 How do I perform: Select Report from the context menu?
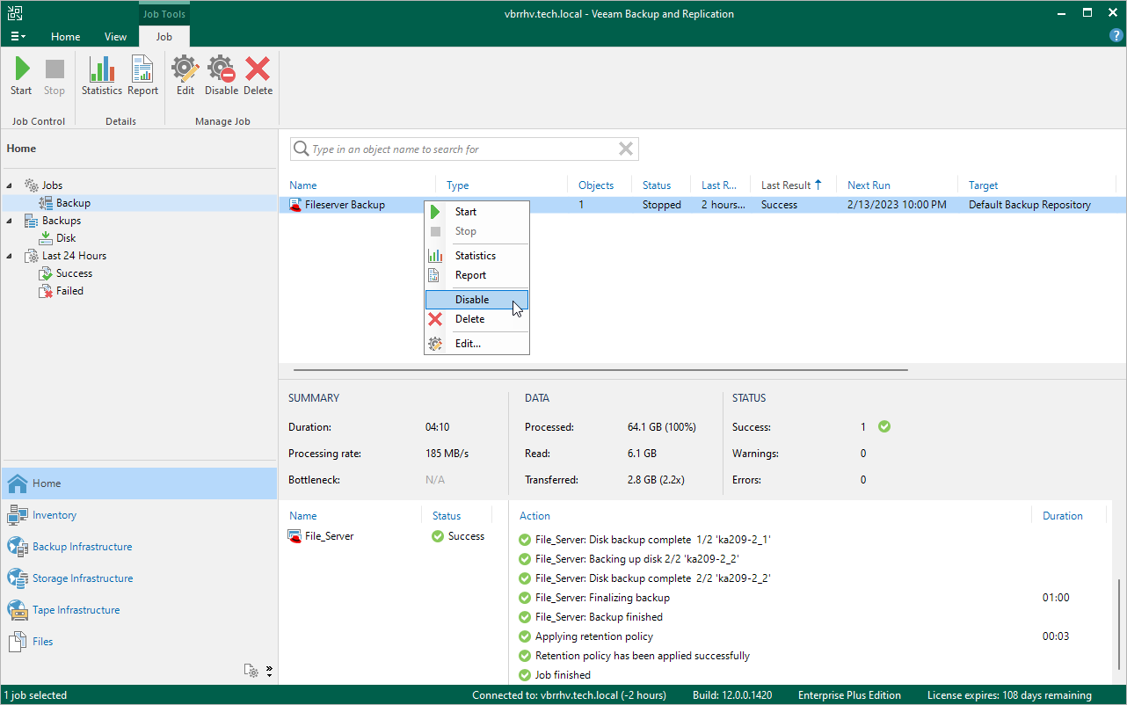click(477, 275)
